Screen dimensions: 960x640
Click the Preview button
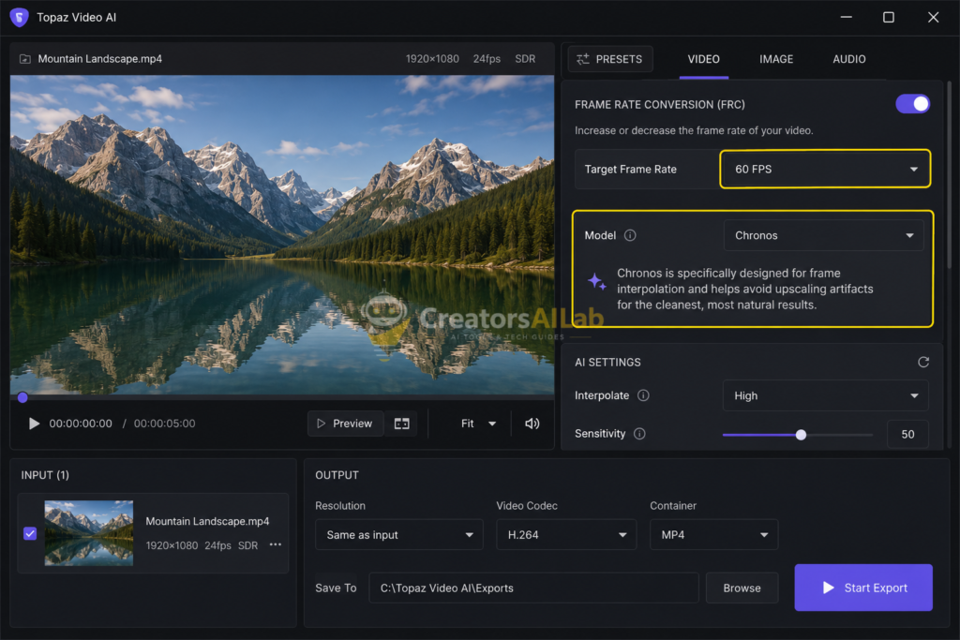[x=345, y=424]
